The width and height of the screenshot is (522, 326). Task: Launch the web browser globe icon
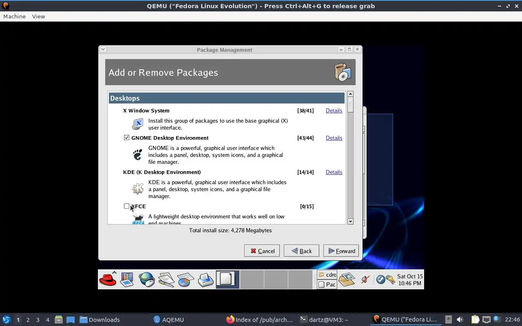point(146,280)
